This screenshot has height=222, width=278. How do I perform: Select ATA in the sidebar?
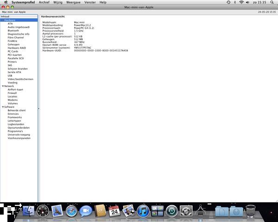point(10,24)
